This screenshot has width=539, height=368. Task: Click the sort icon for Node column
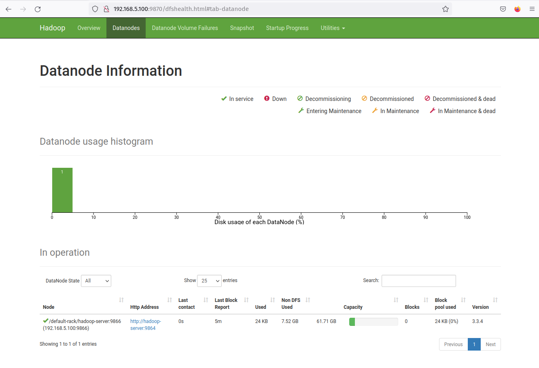pos(121,300)
